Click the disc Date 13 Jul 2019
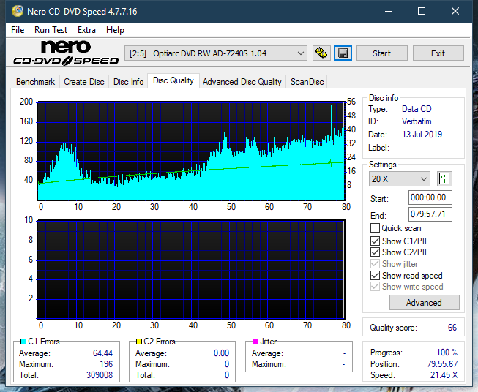Image resolution: width=478 pixels, height=392 pixels. [x=422, y=135]
